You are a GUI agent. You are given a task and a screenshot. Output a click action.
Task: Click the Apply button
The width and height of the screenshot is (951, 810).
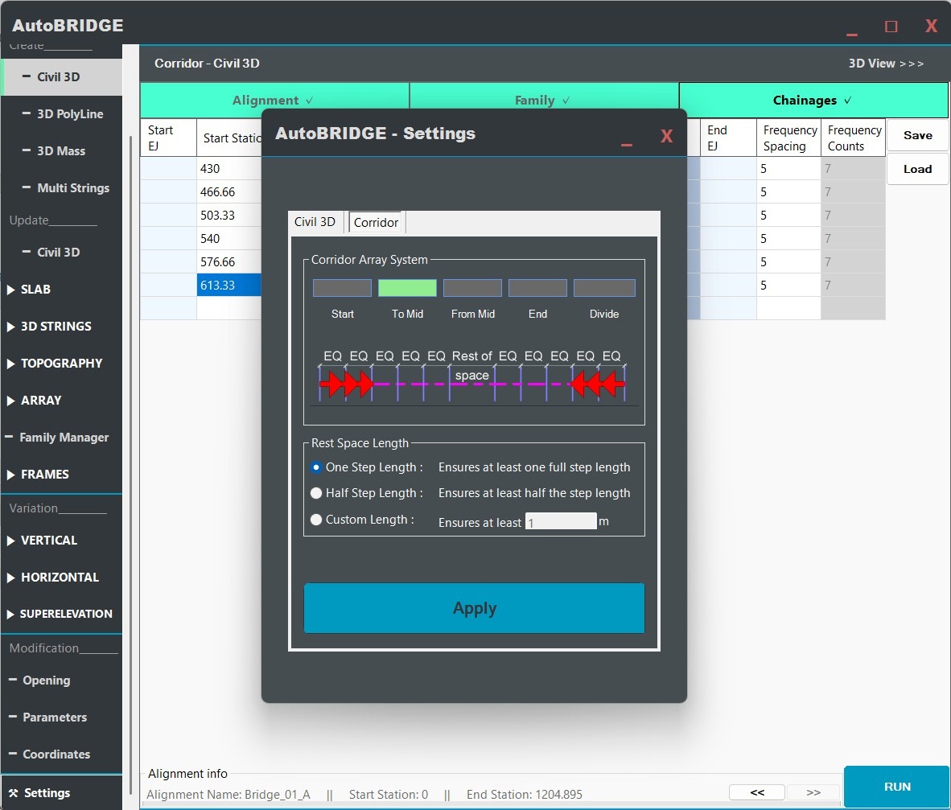point(474,608)
